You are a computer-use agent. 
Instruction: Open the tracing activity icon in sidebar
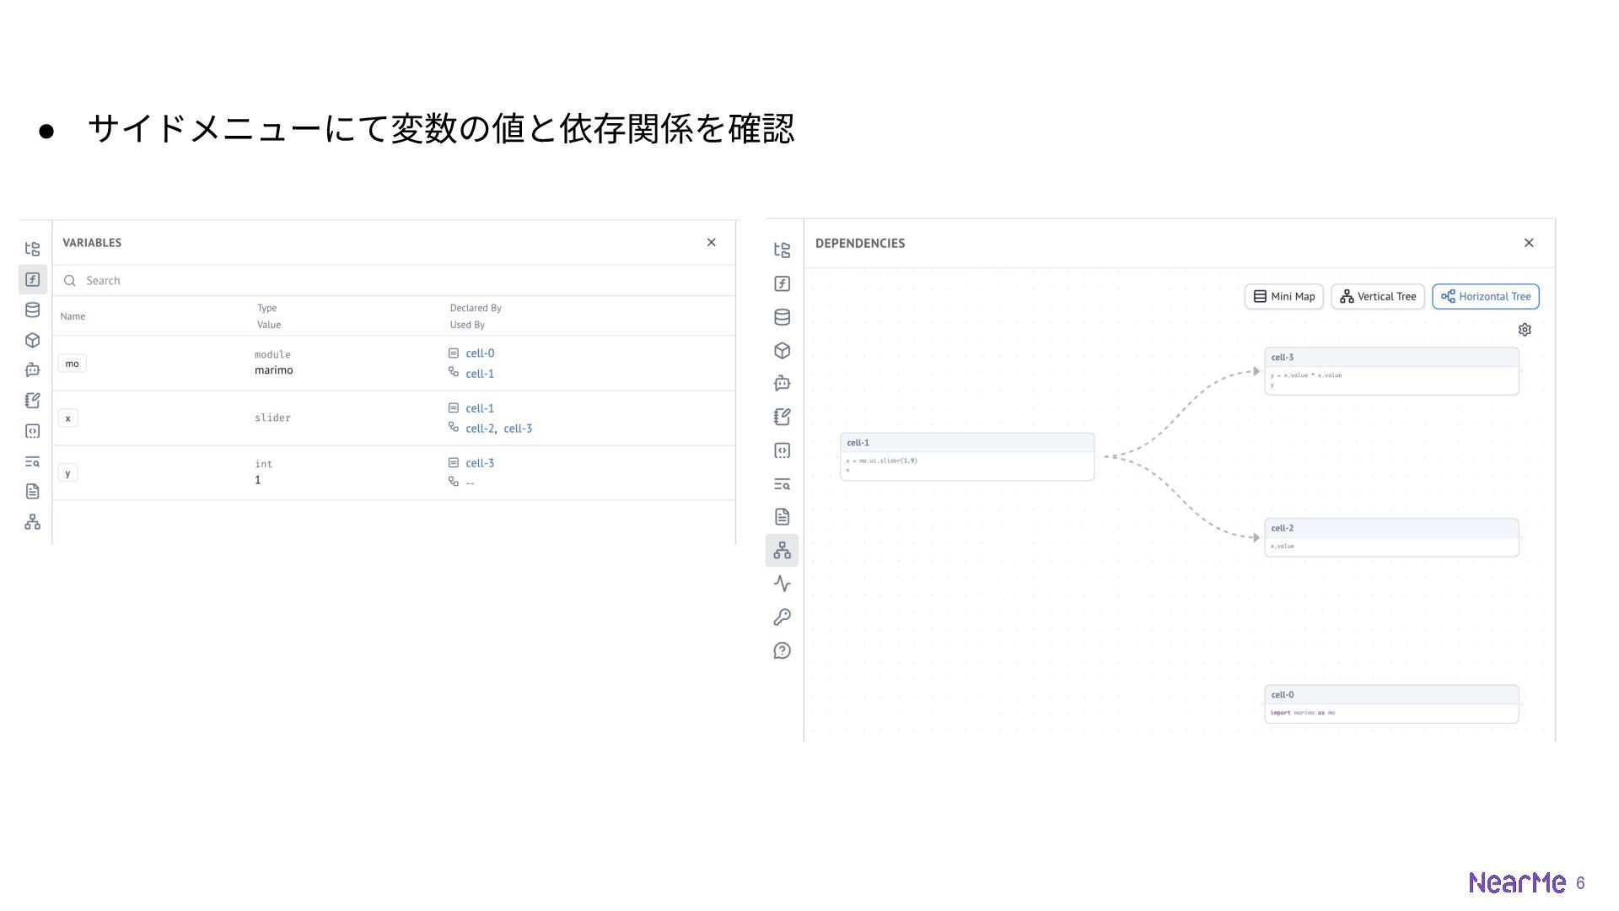(x=782, y=584)
